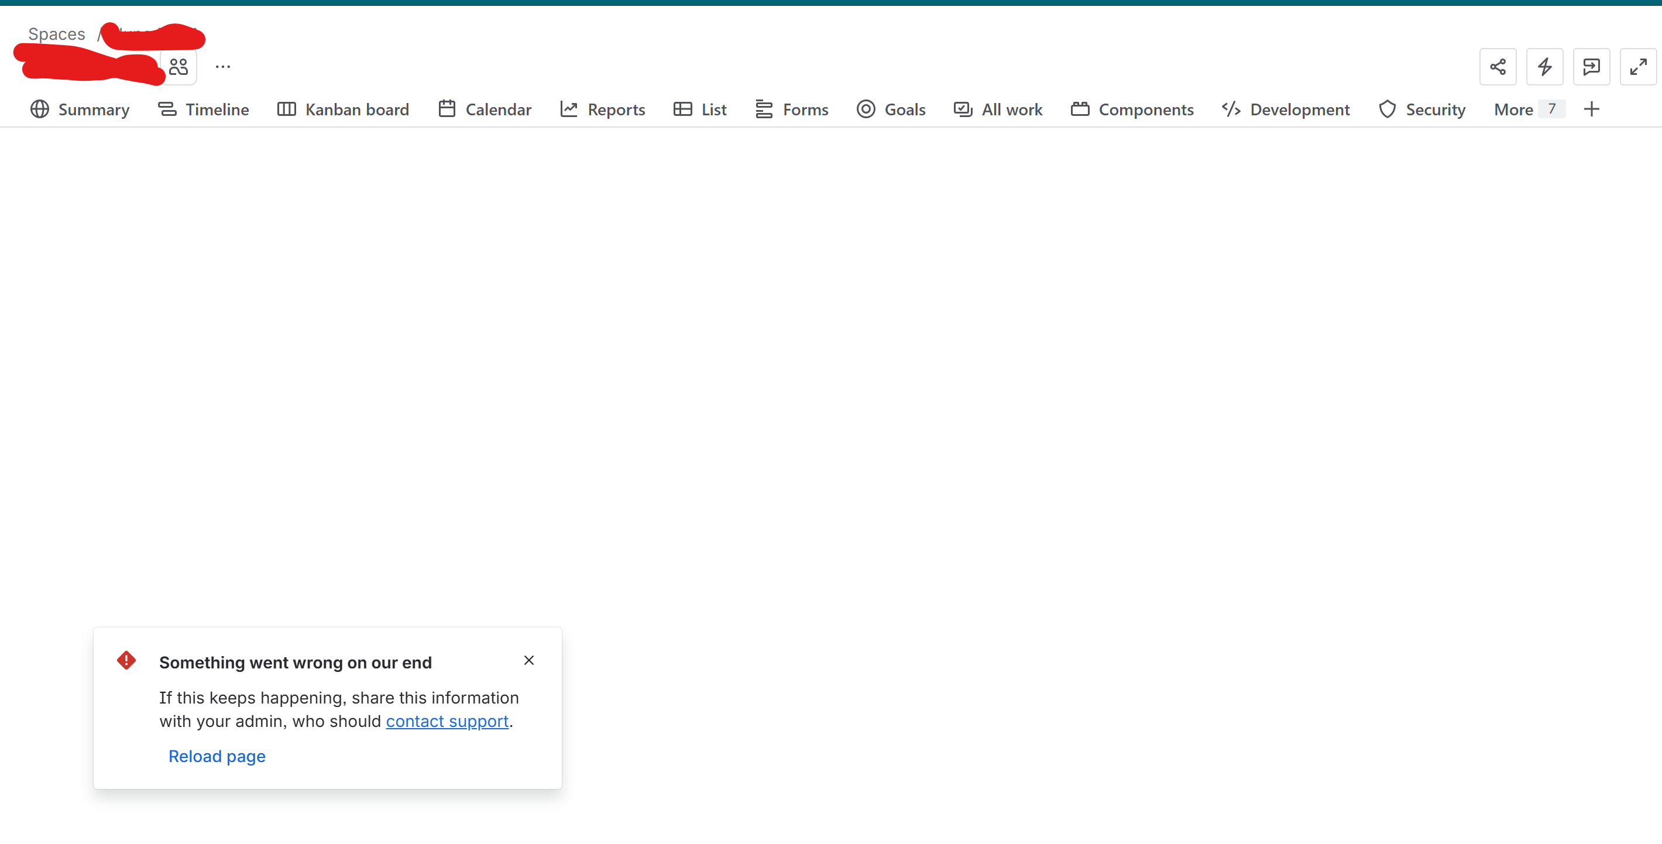The width and height of the screenshot is (1662, 844).
Task: Click the error heading 'Something went wrong on our end'
Action: click(296, 663)
